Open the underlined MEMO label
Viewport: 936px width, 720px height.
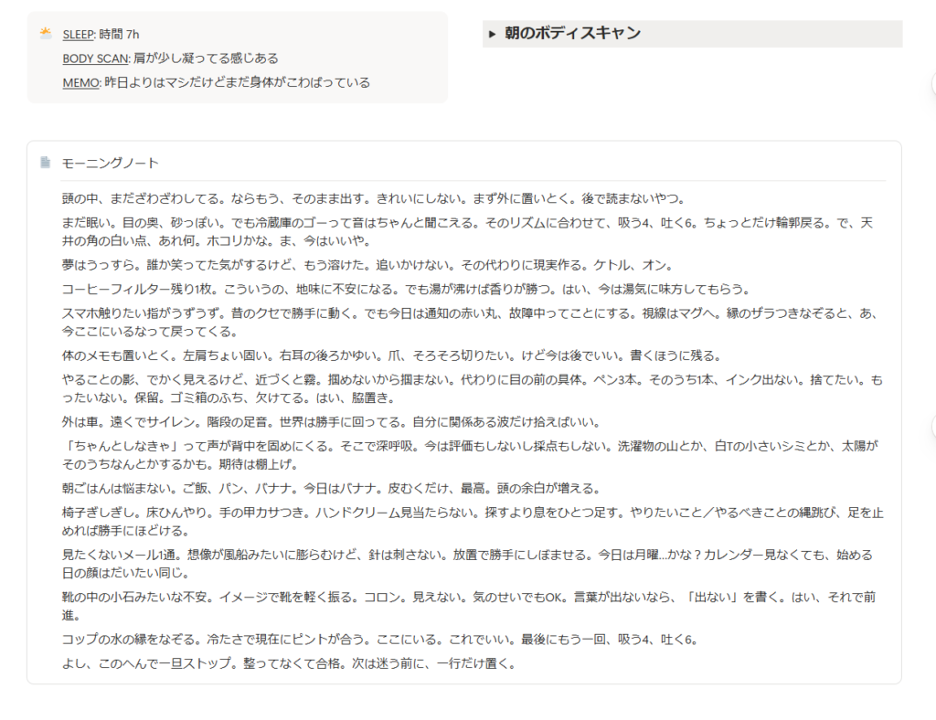click(80, 82)
